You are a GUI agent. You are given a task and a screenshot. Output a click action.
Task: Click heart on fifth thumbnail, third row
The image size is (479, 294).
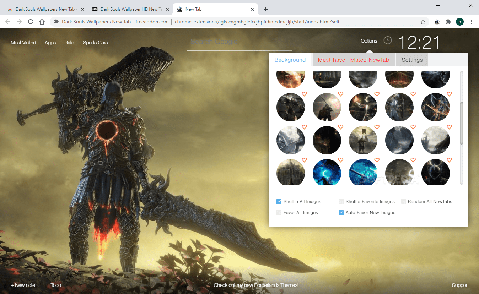coord(449,127)
